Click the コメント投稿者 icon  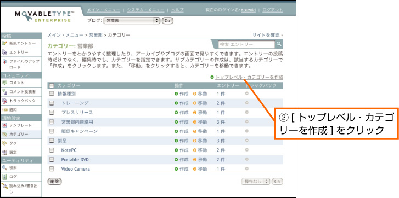[4, 91]
